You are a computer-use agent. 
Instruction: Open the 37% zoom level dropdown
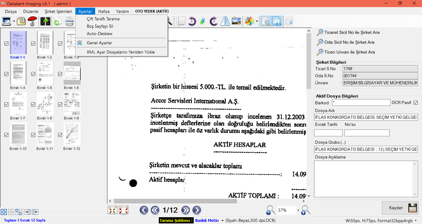tap(298, 210)
